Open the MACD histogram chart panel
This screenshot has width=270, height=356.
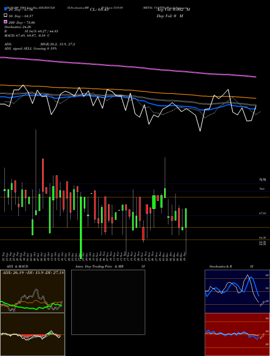coord(32,334)
